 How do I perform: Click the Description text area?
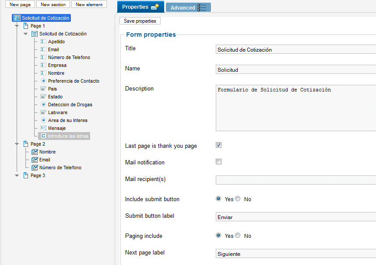[296, 108]
